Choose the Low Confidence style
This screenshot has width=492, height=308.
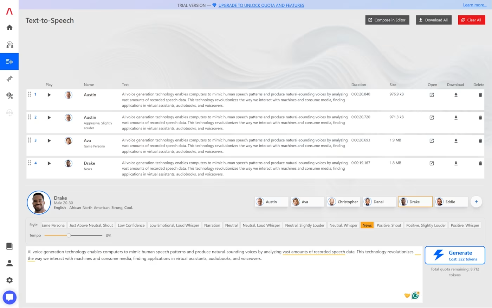131,225
